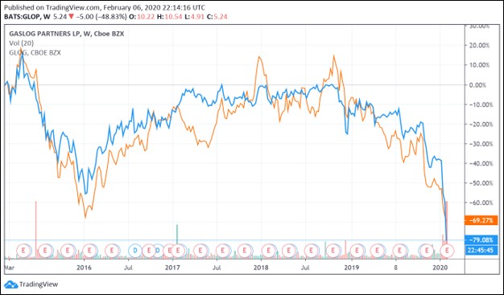Screen dimensions: 504x295
Task: Click the orange -69.27% price label
Action: pyautogui.click(x=481, y=220)
